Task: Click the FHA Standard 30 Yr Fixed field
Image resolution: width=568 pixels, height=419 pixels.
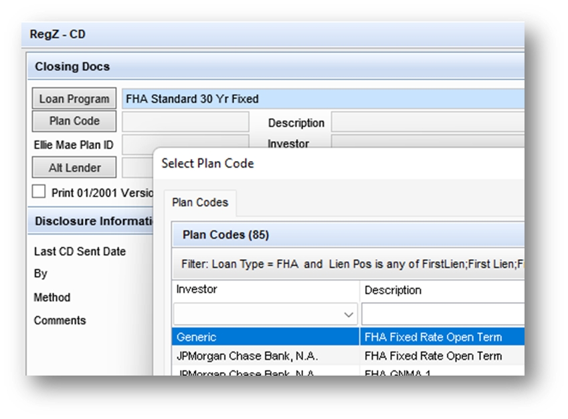Action: pyautogui.click(x=322, y=99)
